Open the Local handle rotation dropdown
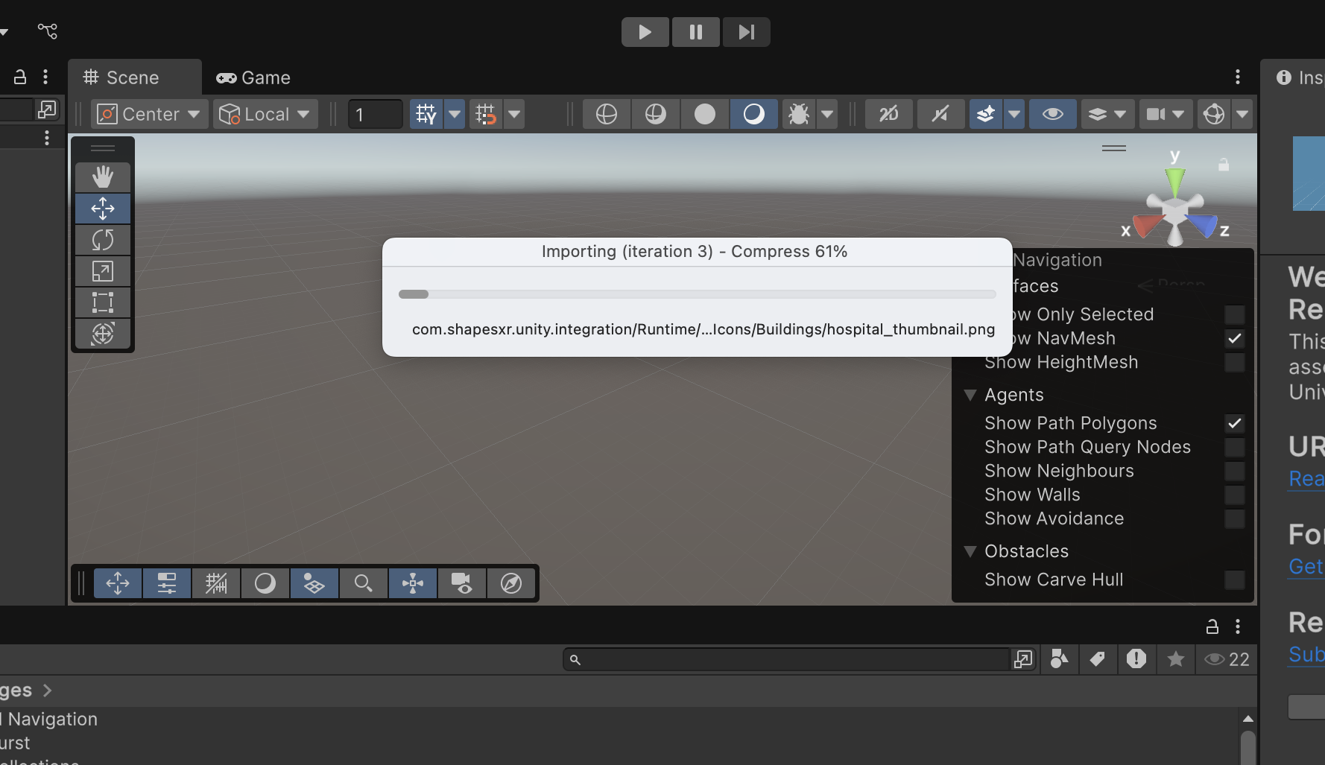This screenshot has height=765, width=1325. [x=265, y=114]
